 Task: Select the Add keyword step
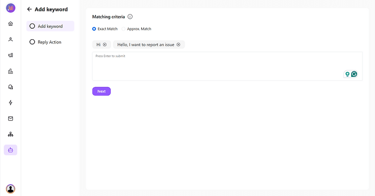pyautogui.click(x=50, y=26)
